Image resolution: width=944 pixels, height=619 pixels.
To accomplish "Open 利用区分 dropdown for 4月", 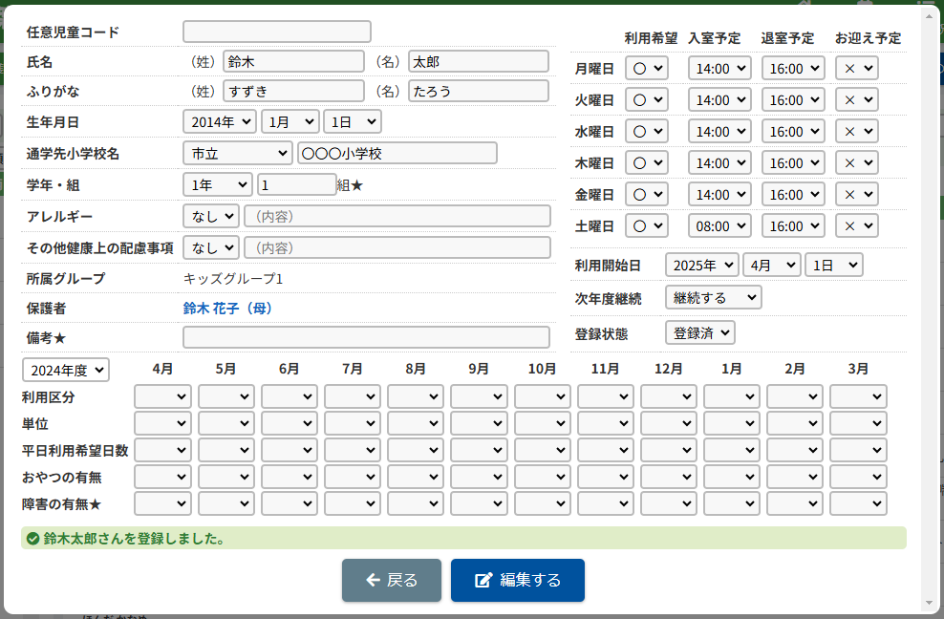I will (162, 396).
